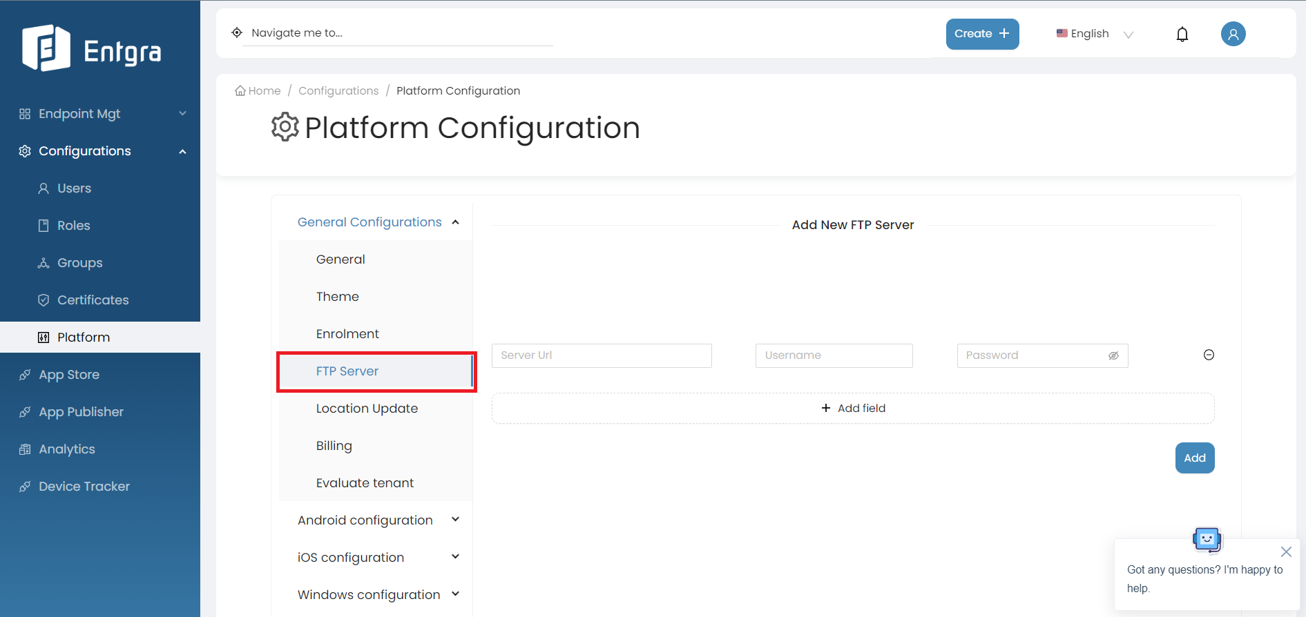Open the user profile avatar
1306x617 pixels.
(1233, 34)
